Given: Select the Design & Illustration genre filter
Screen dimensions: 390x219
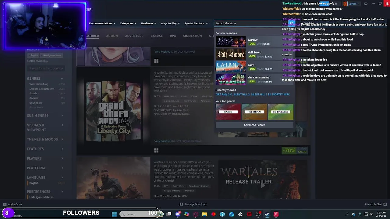Looking at the screenshot, I should (x=42, y=89).
